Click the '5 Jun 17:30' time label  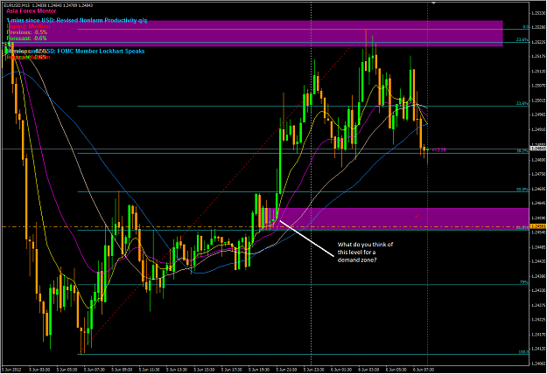tap(231, 370)
